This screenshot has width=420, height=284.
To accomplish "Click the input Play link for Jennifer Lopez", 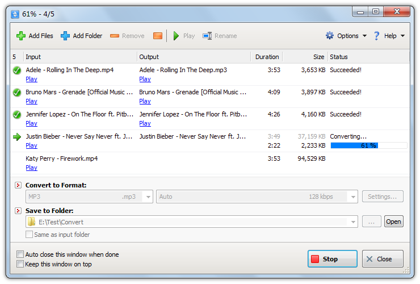I will [31, 123].
